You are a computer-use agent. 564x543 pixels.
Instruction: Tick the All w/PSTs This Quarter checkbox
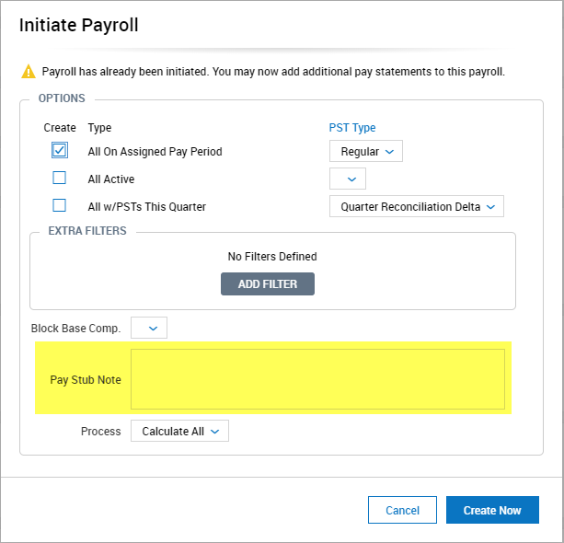[x=60, y=206]
